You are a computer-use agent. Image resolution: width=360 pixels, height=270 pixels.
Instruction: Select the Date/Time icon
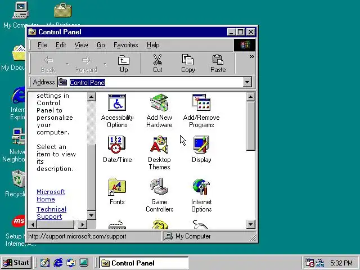117,149
